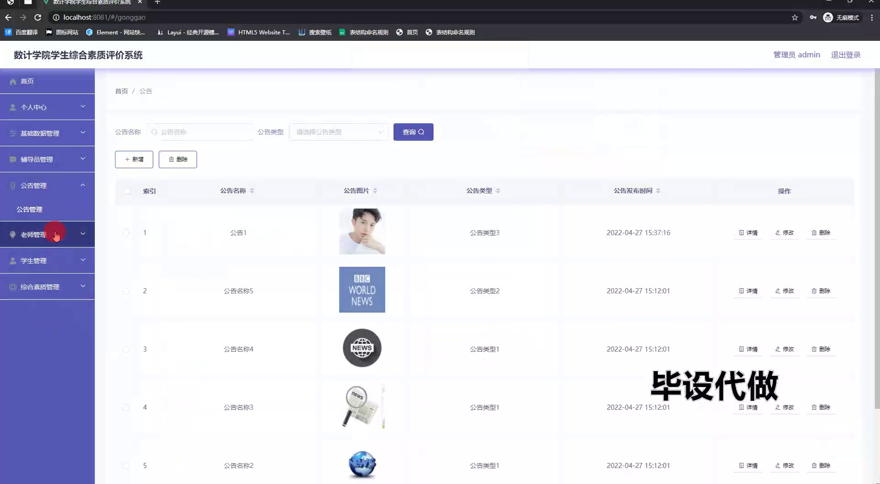Click the browser address bar
The height and width of the screenshot is (484, 880).
coord(412,17)
